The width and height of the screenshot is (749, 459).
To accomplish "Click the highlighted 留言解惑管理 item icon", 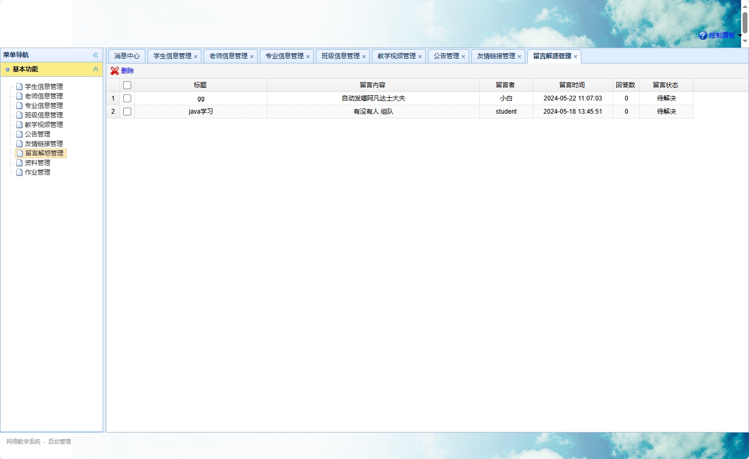I will tap(20, 153).
